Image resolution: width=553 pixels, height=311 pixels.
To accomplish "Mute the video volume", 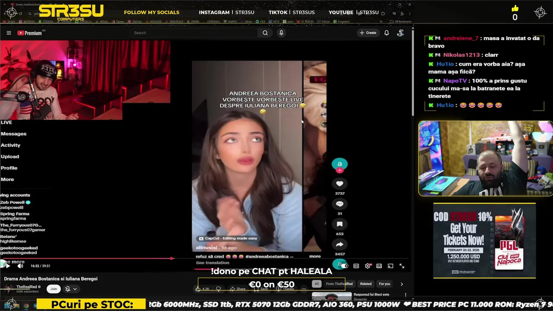I will 20,266.
